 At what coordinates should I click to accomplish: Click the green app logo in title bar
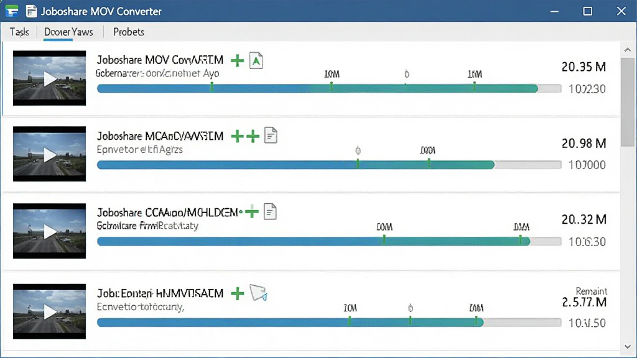[x=12, y=11]
